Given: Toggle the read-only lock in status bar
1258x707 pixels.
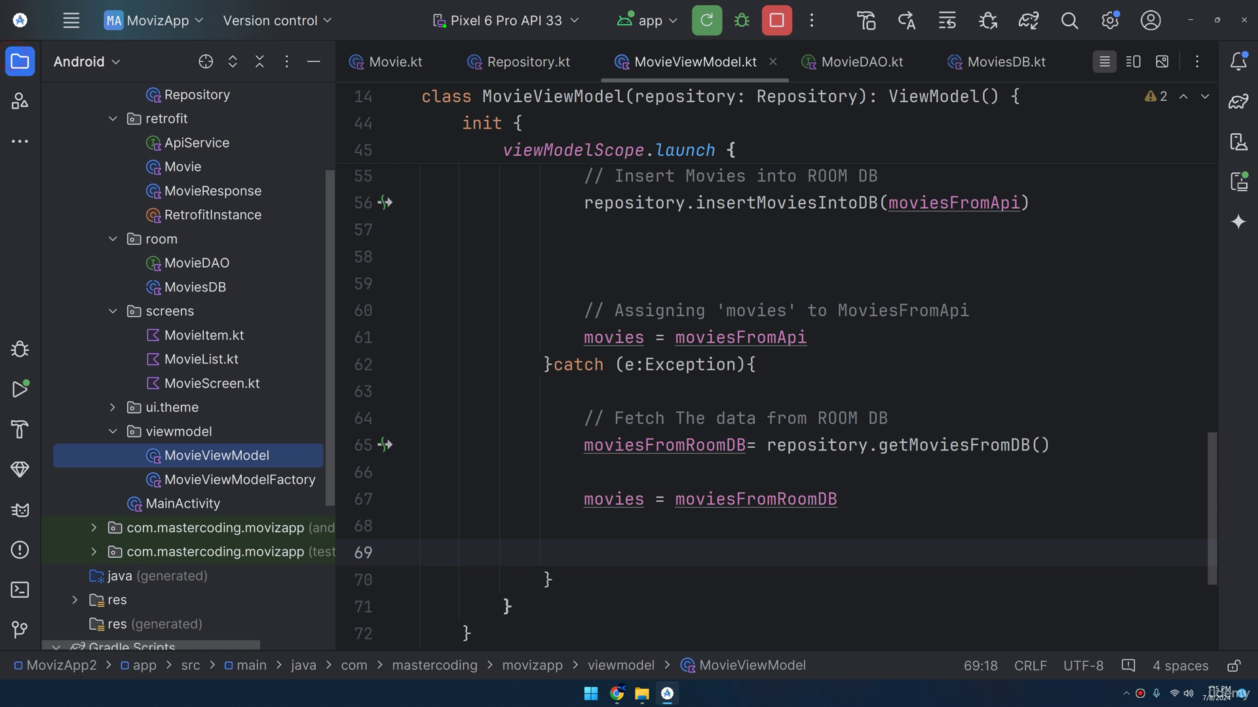Looking at the screenshot, I should [1234, 666].
